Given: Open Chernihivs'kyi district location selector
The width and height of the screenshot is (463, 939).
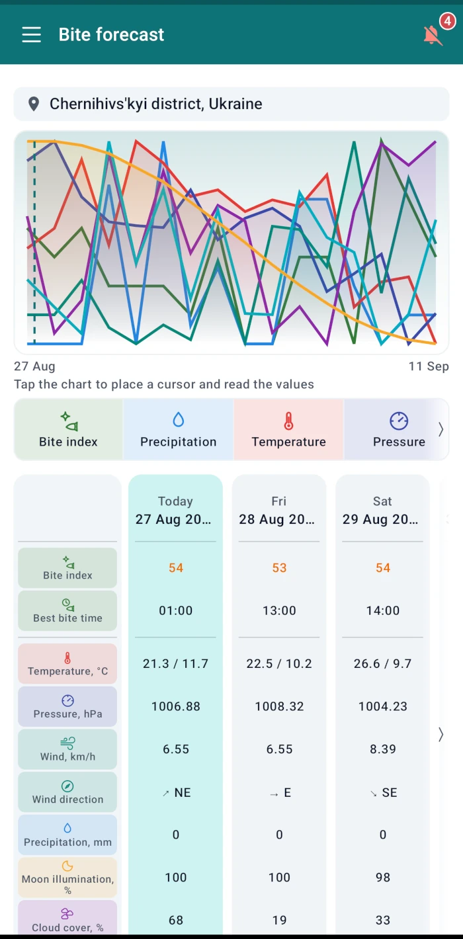Looking at the screenshot, I should point(232,104).
